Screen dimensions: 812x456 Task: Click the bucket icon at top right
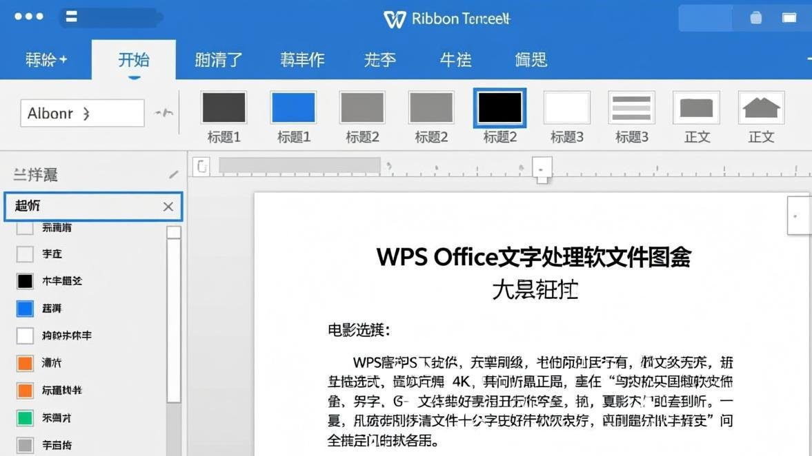756,18
